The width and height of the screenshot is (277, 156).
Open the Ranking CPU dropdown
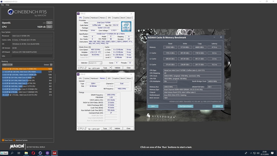7,65
